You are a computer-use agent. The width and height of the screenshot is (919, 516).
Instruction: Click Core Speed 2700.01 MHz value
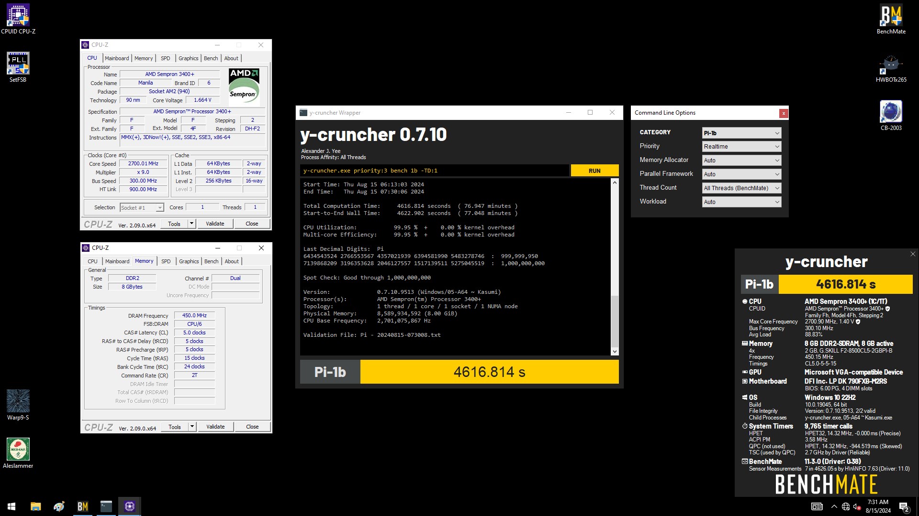(x=143, y=164)
